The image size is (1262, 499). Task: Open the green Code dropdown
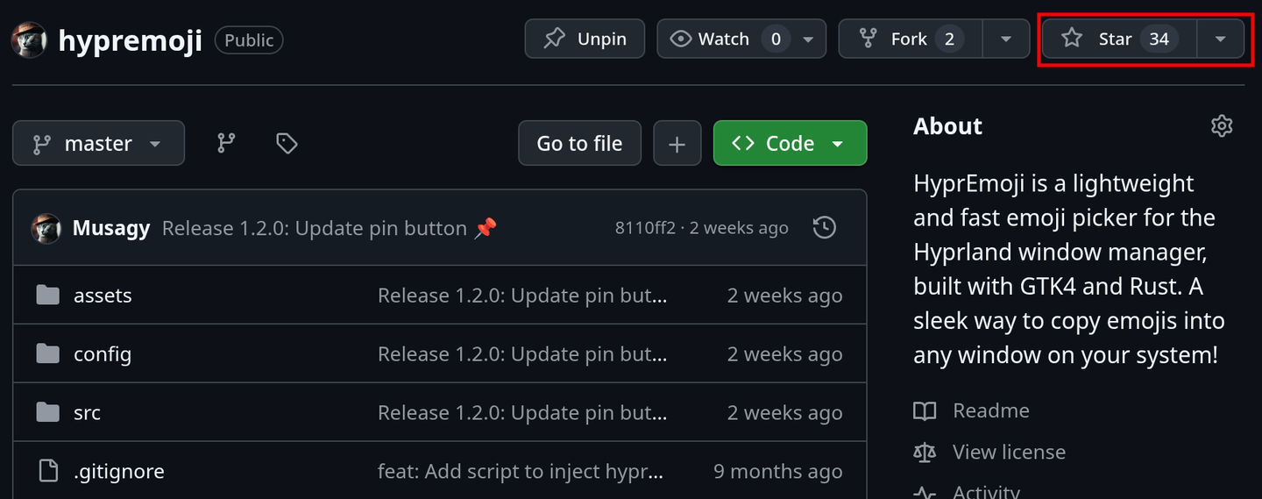click(790, 143)
